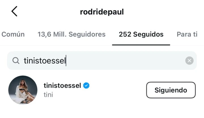Screen dimensions: 204x118
Task: Click the Siguiendo button
Action: 171,90
